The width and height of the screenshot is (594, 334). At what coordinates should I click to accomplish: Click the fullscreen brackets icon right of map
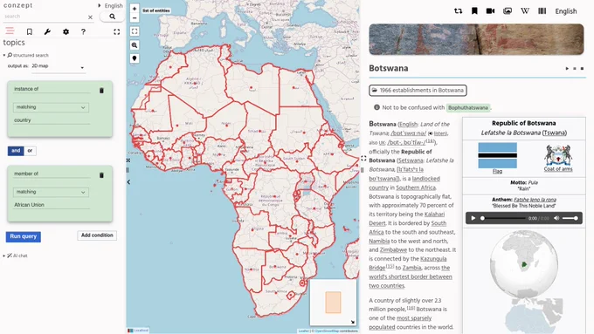click(x=363, y=158)
